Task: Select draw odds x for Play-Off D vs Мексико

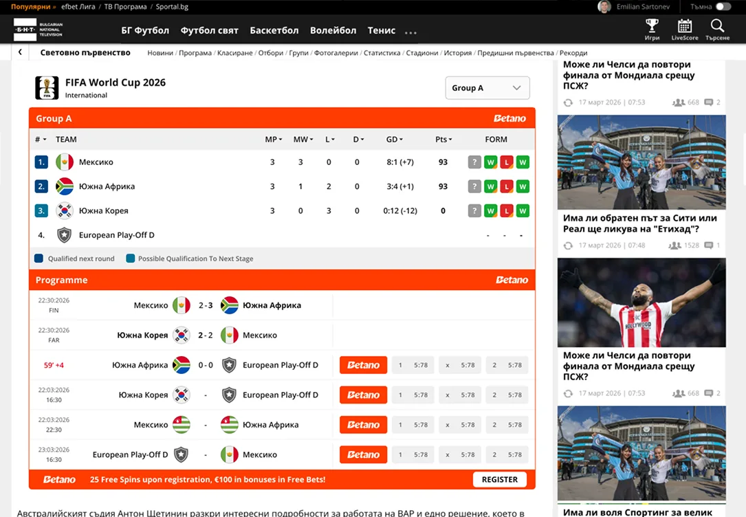Action: 459,454
